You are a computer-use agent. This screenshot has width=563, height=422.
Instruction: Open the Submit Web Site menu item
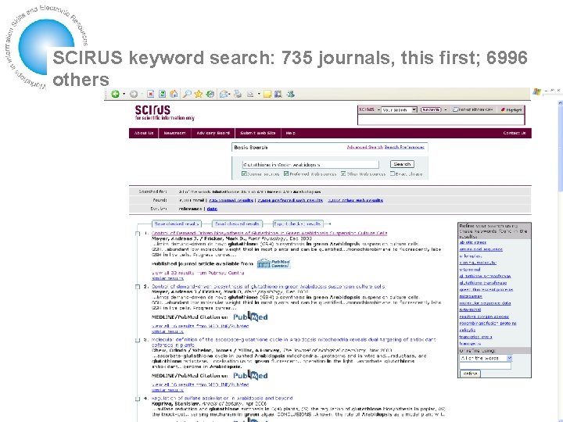258,133
